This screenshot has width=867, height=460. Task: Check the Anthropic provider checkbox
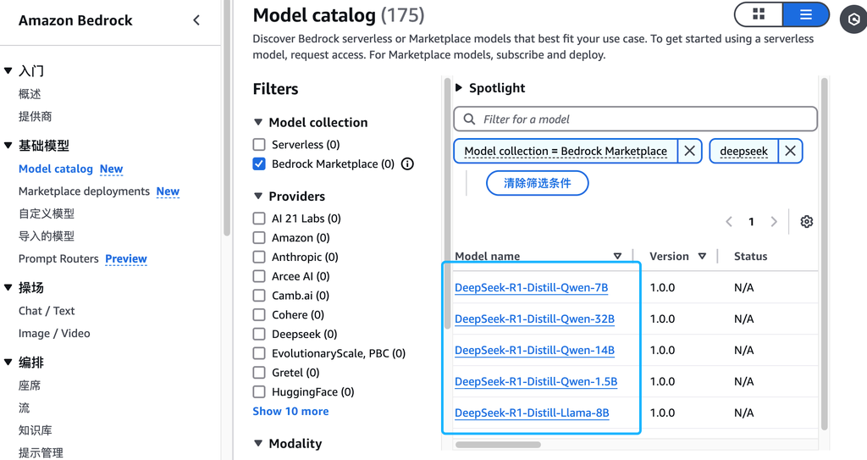[x=259, y=257]
